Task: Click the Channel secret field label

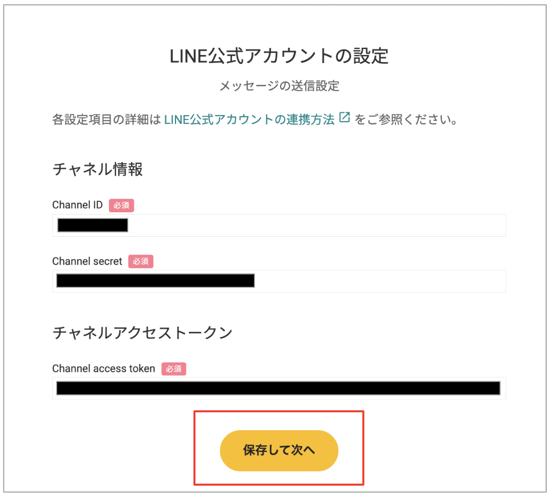Action: (87, 261)
